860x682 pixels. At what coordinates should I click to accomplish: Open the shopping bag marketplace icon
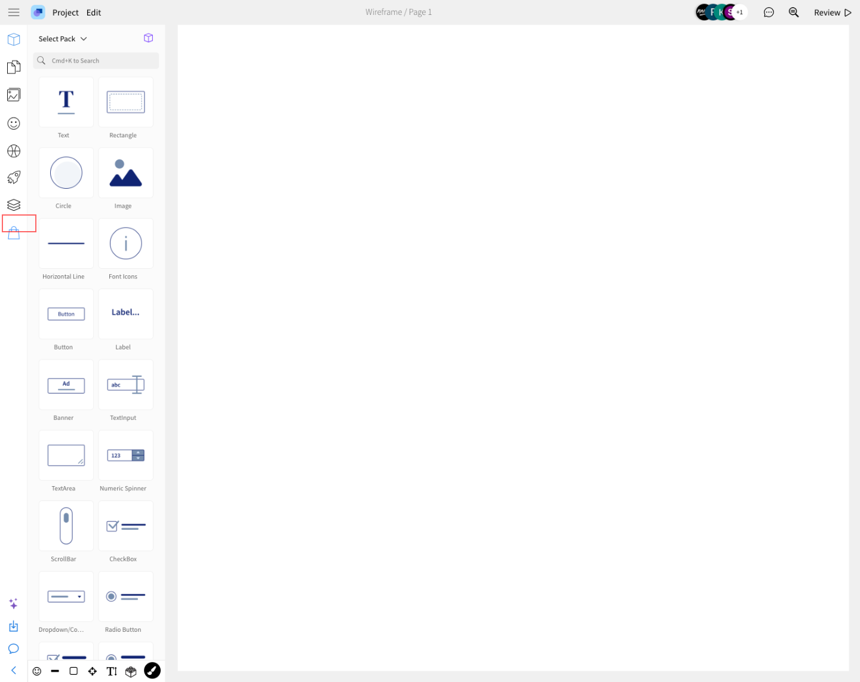coord(14,233)
